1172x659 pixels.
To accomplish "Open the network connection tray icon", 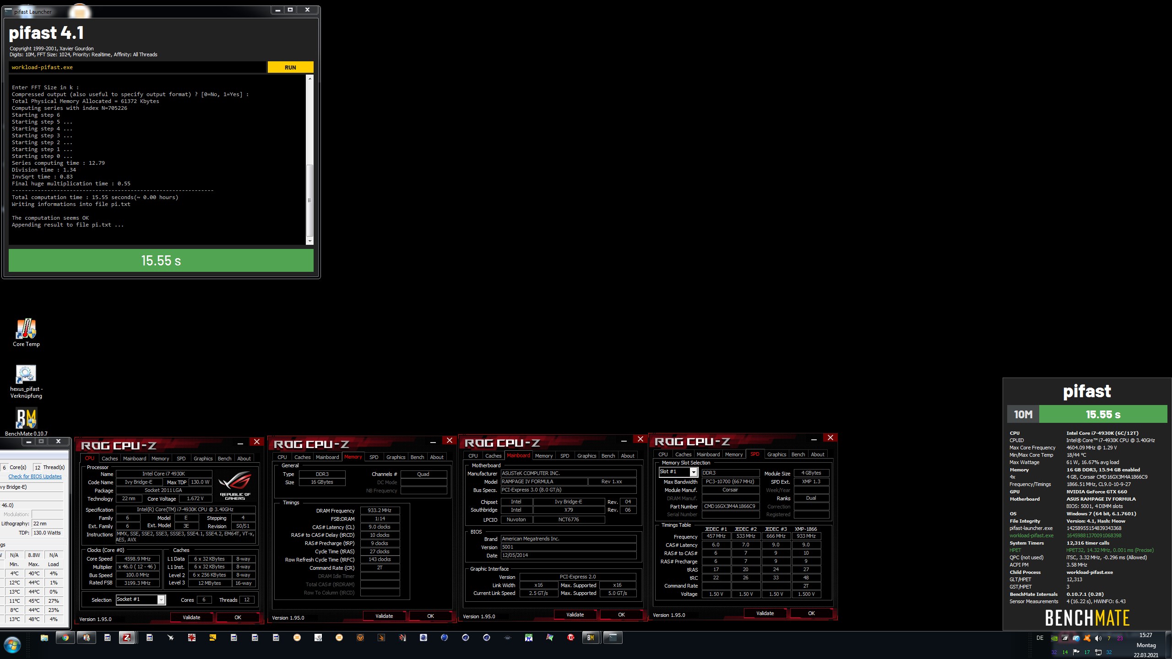I will click(x=1098, y=652).
